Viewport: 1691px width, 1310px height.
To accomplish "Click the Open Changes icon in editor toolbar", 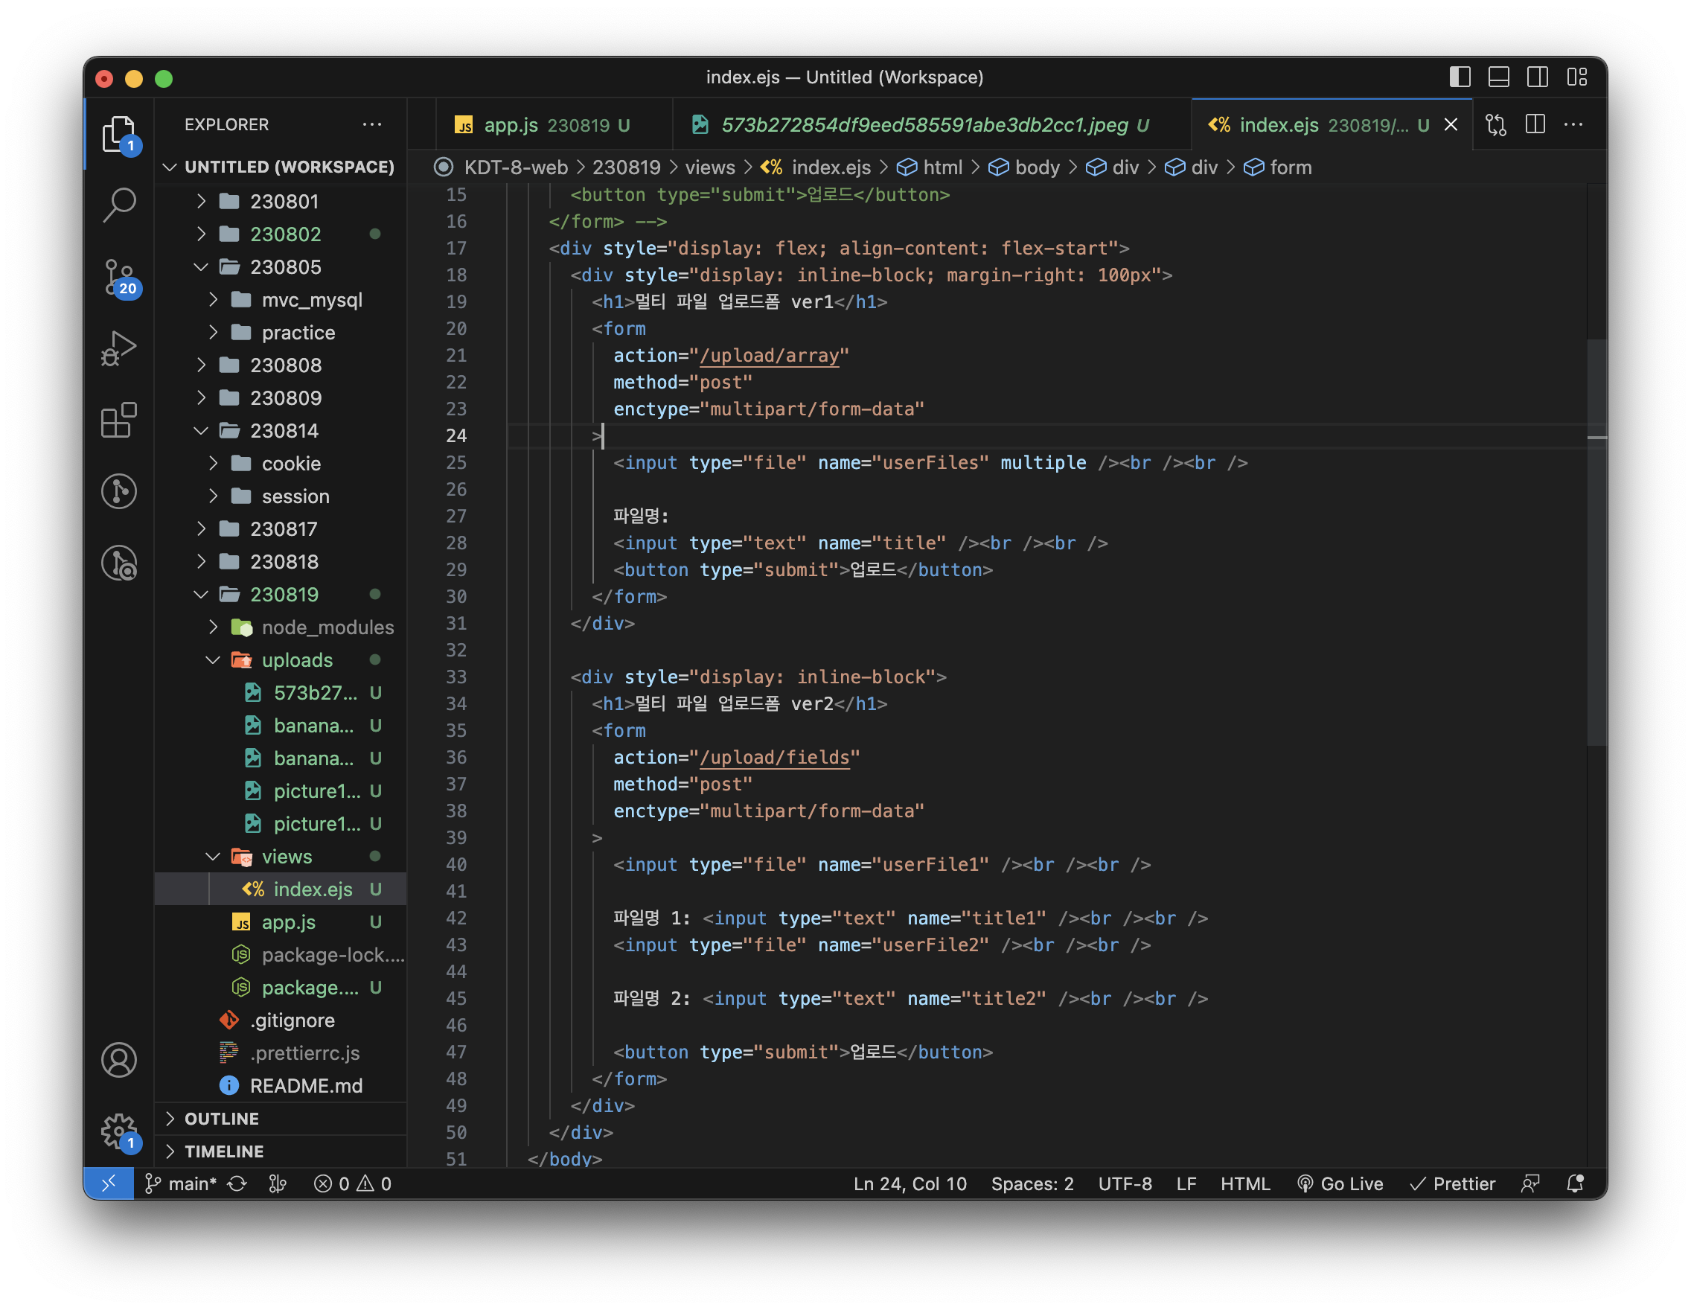I will tap(1496, 124).
